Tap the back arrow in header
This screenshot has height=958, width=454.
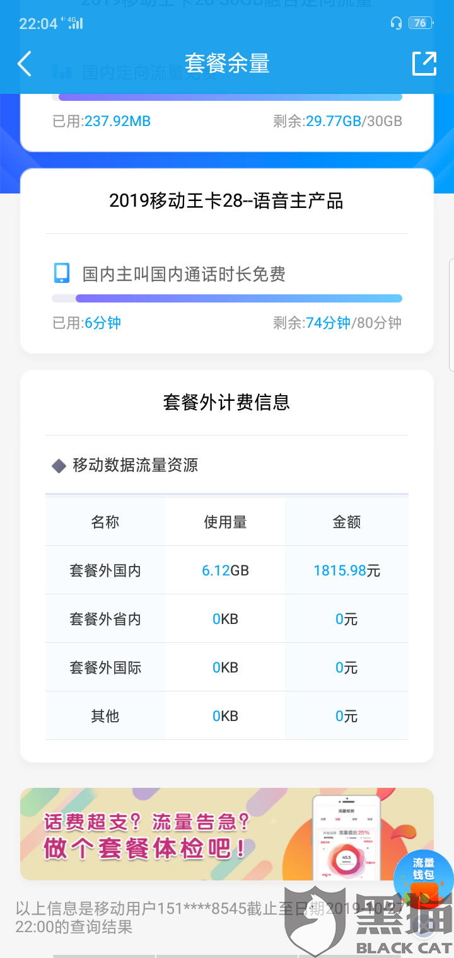(25, 64)
